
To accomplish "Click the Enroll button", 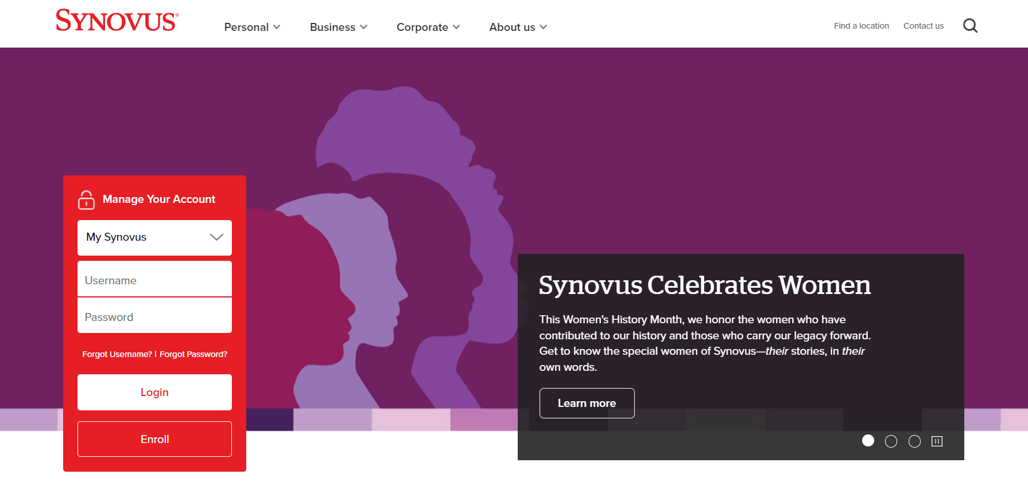I will (x=154, y=439).
